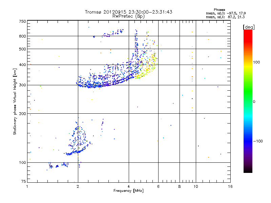Select the 'mean, sd,X: 87.2, 21.3' line
This screenshot has width=271, height=203.
point(225,17)
